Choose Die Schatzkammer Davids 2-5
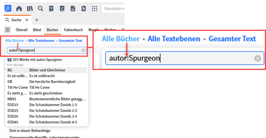Screen dimensions: 266x138 click(47, 110)
